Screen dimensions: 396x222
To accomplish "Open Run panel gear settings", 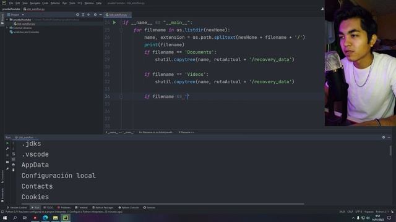I will click(384, 138).
